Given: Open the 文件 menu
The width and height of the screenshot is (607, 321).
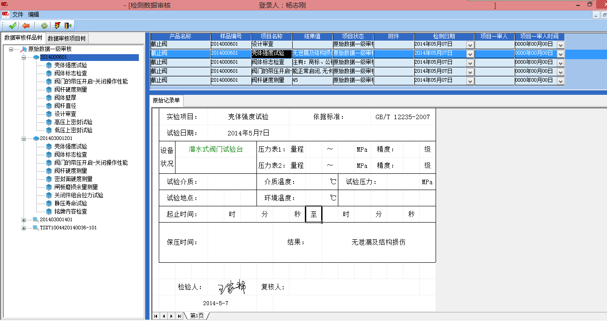Looking at the screenshot, I should coord(18,14).
